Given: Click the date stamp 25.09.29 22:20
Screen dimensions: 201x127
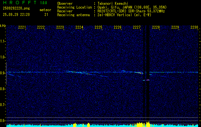Looking at the screenshot, I should 16,15.
